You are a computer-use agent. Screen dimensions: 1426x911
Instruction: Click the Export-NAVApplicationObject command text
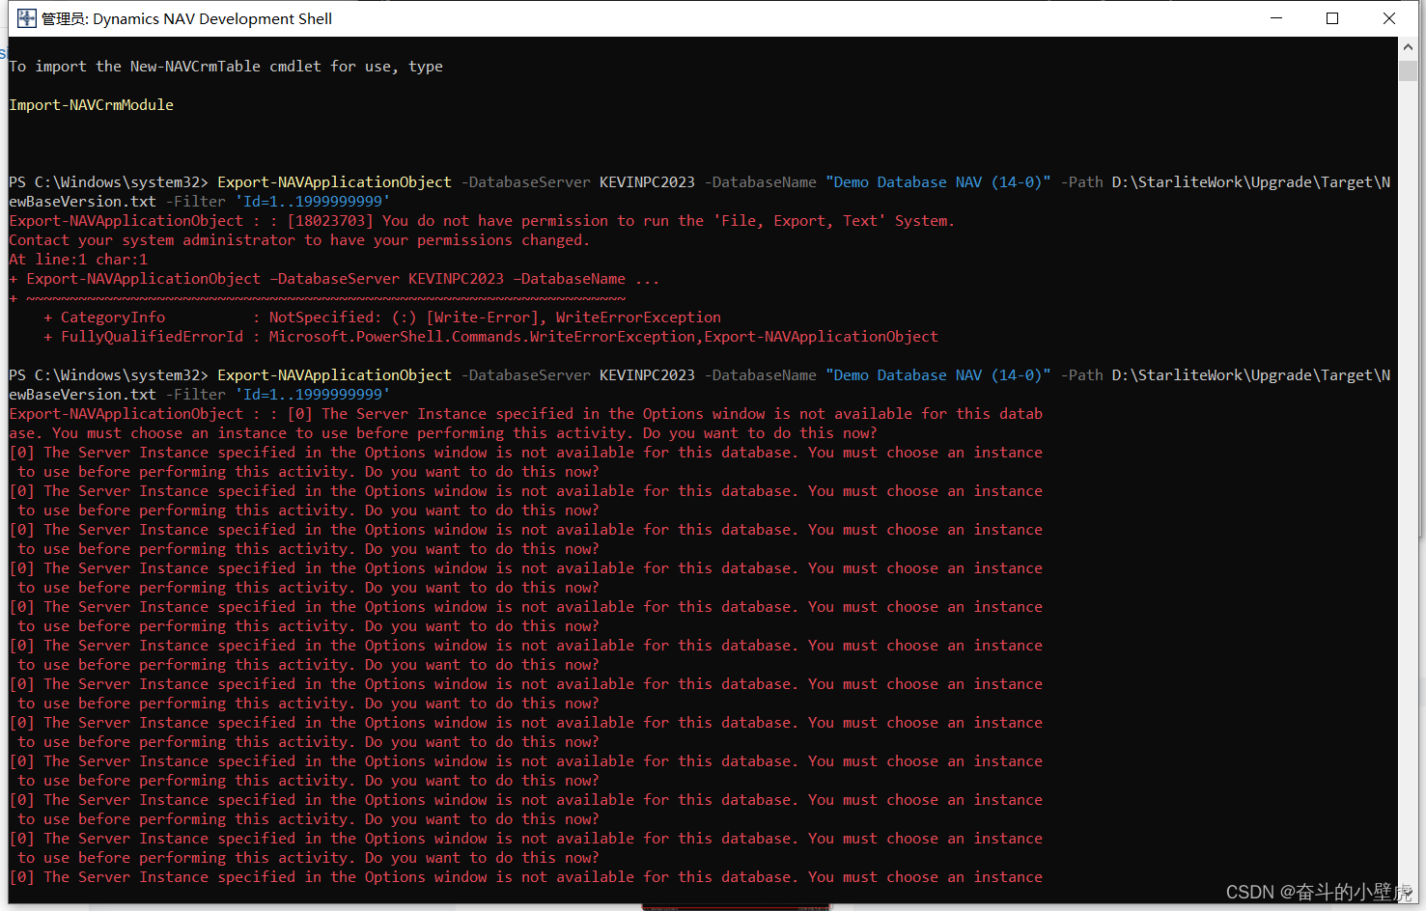coord(334,181)
